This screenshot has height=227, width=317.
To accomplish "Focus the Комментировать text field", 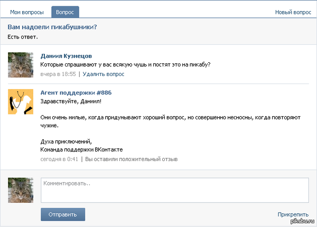I will pos(174,190).
